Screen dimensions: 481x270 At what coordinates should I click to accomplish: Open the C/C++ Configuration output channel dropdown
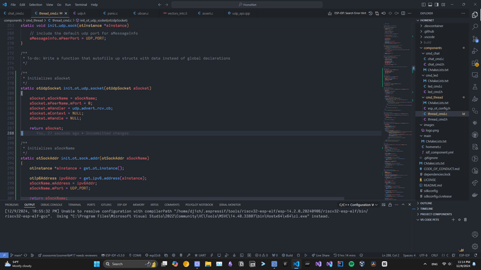coord(358,205)
